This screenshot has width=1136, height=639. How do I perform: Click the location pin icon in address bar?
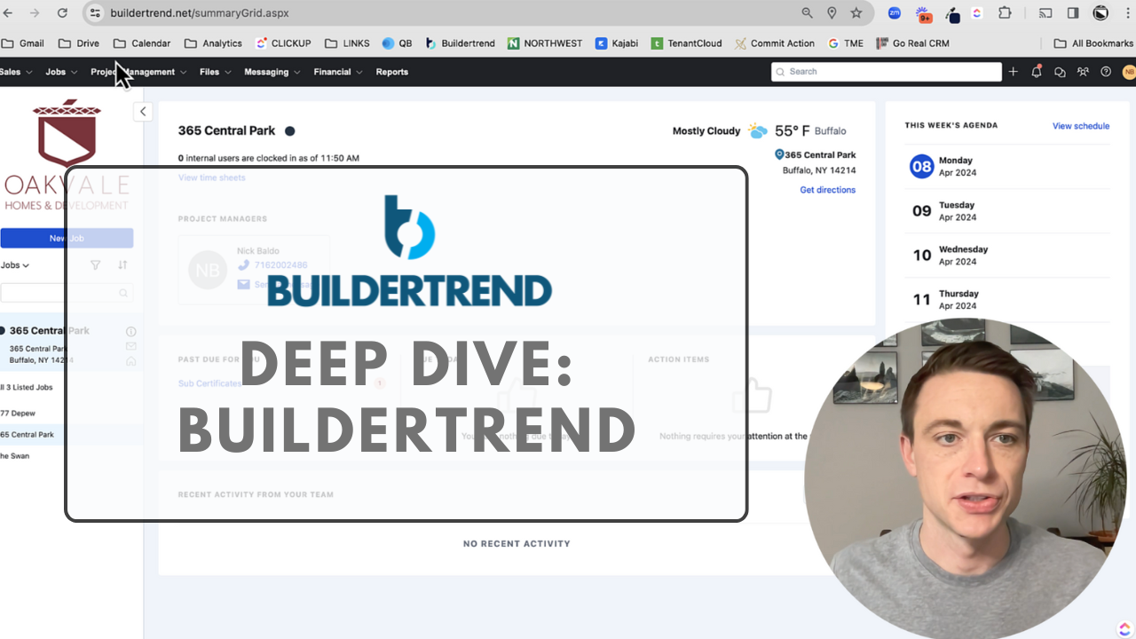tap(832, 13)
